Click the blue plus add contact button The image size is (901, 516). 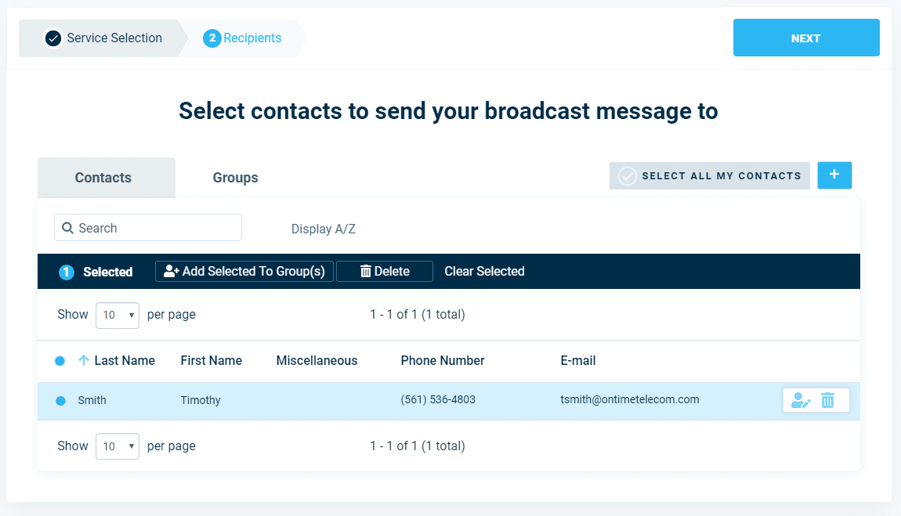coord(834,175)
